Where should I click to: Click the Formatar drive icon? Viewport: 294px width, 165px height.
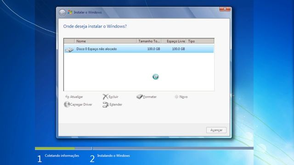point(140,97)
